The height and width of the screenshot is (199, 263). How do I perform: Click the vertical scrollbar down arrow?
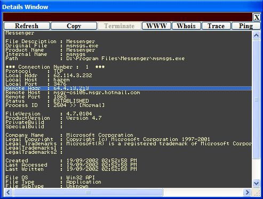click(x=256, y=183)
